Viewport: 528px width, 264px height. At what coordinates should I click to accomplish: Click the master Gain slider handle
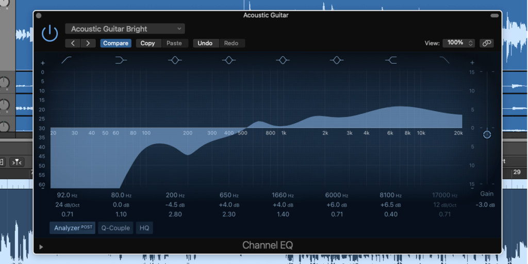pyautogui.click(x=487, y=135)
